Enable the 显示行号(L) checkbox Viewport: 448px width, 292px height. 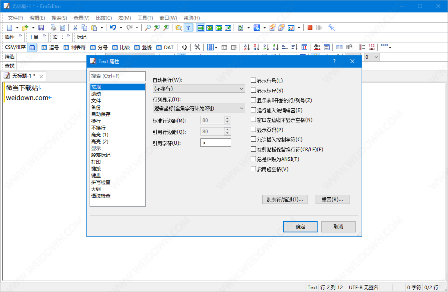pyautogui.click(x=254, y=80)
